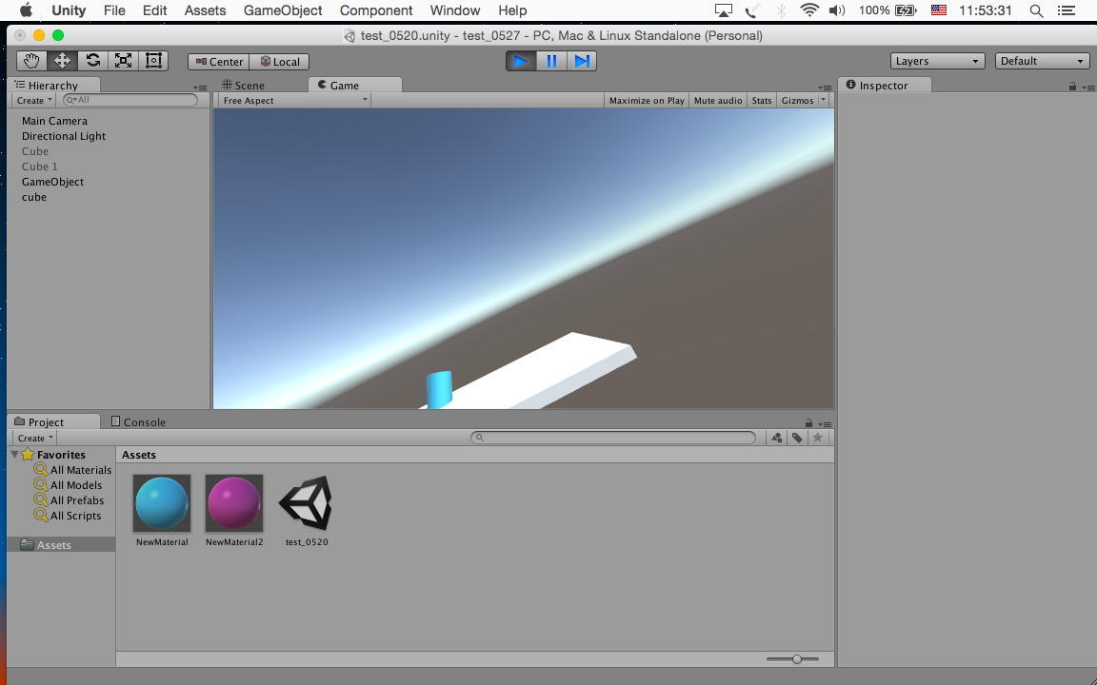Select the Scale tool
The width and height of the screenshot is (1097, 685).
click(x=123, y=61)
